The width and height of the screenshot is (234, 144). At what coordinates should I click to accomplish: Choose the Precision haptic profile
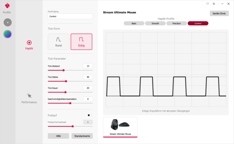(177, 23)
